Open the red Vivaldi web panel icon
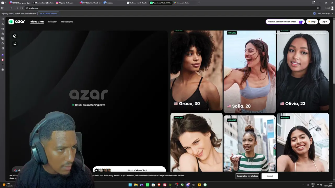This screenshot has width=335, height=188. coord(3,60)
